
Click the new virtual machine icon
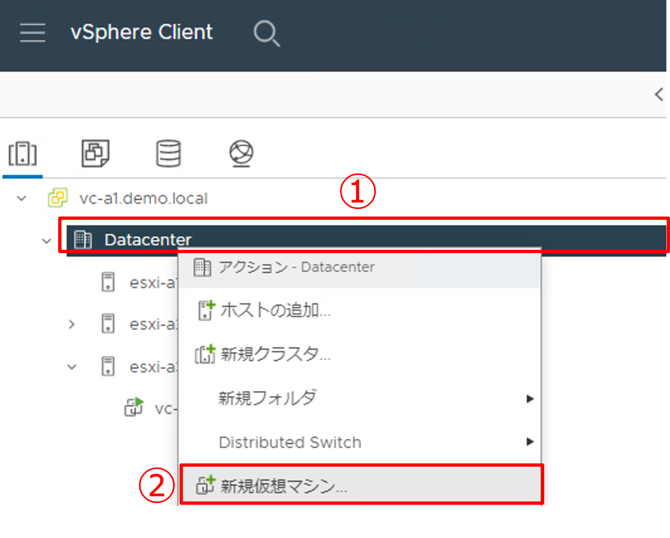[206, 485]
